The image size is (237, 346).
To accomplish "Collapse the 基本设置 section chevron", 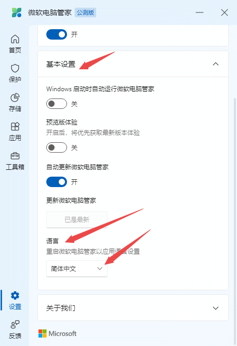I will [x=216, y=64].
